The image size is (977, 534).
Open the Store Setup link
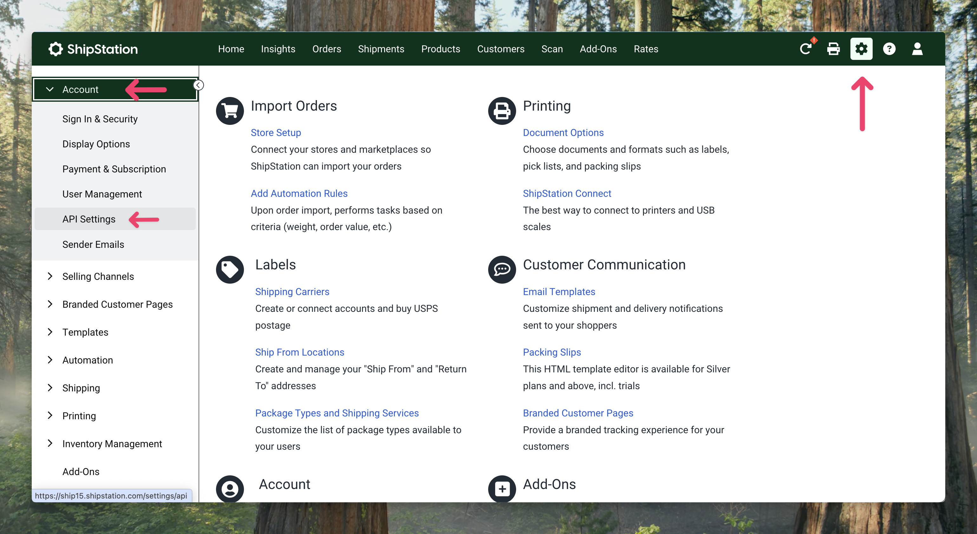click(276, 133)
